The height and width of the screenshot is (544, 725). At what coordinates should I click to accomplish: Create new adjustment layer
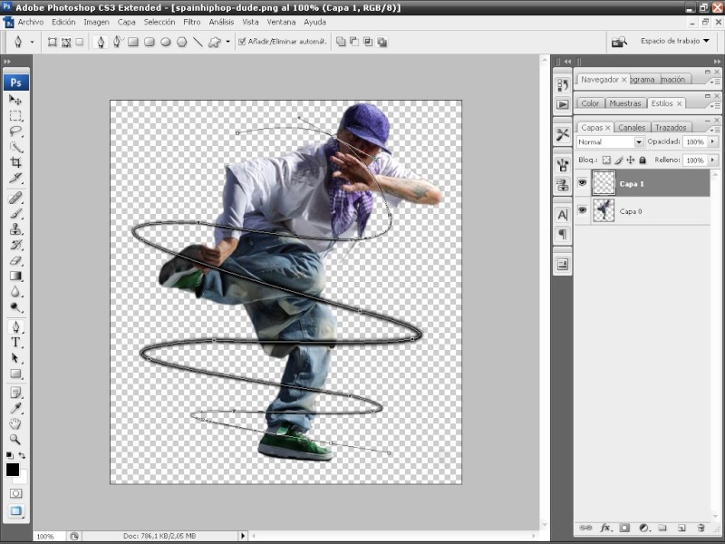click(x=643, y=528)
